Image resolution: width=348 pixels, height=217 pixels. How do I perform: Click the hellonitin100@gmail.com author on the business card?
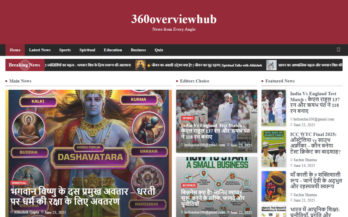(x=205, y=212)
